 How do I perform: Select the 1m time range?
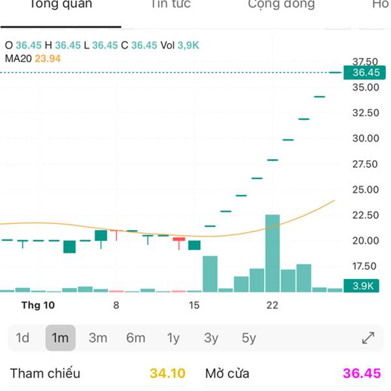(x=61, y=338)
